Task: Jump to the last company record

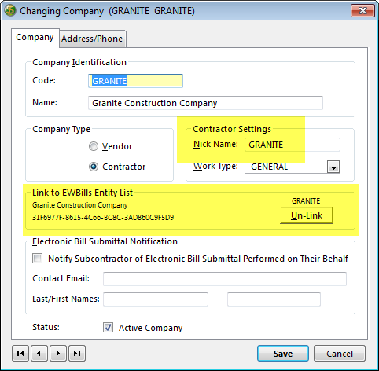Action: point(77,353)
